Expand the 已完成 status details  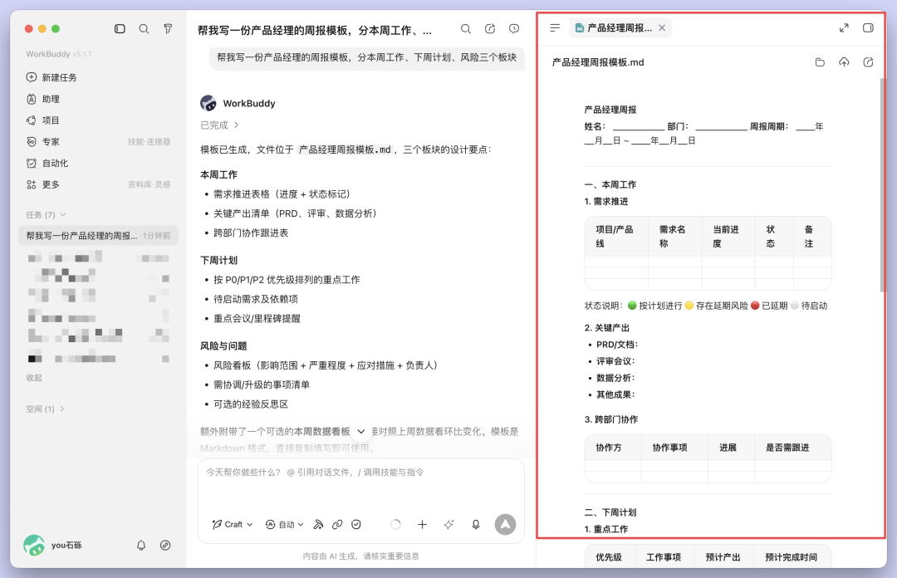click(219, 125)
